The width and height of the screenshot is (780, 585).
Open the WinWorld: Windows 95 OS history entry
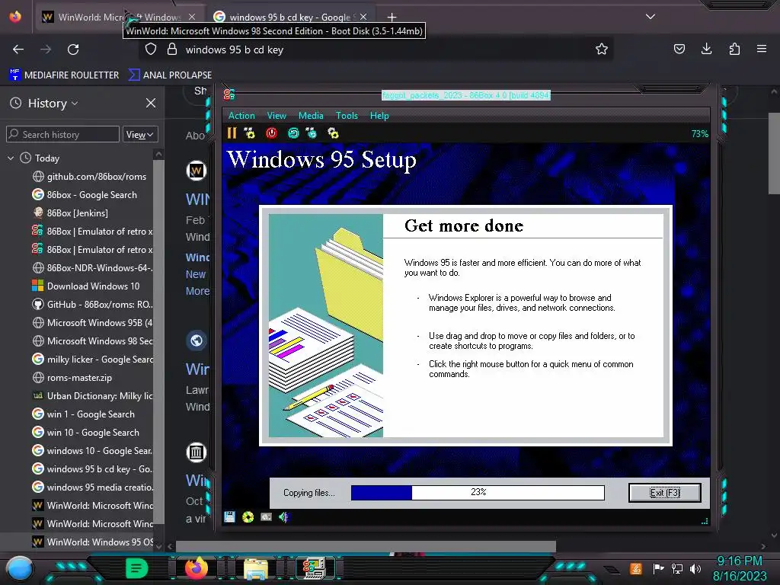[x=92, y=542]
